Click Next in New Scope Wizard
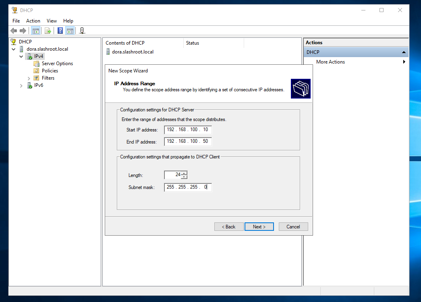 tap(259, 227)
